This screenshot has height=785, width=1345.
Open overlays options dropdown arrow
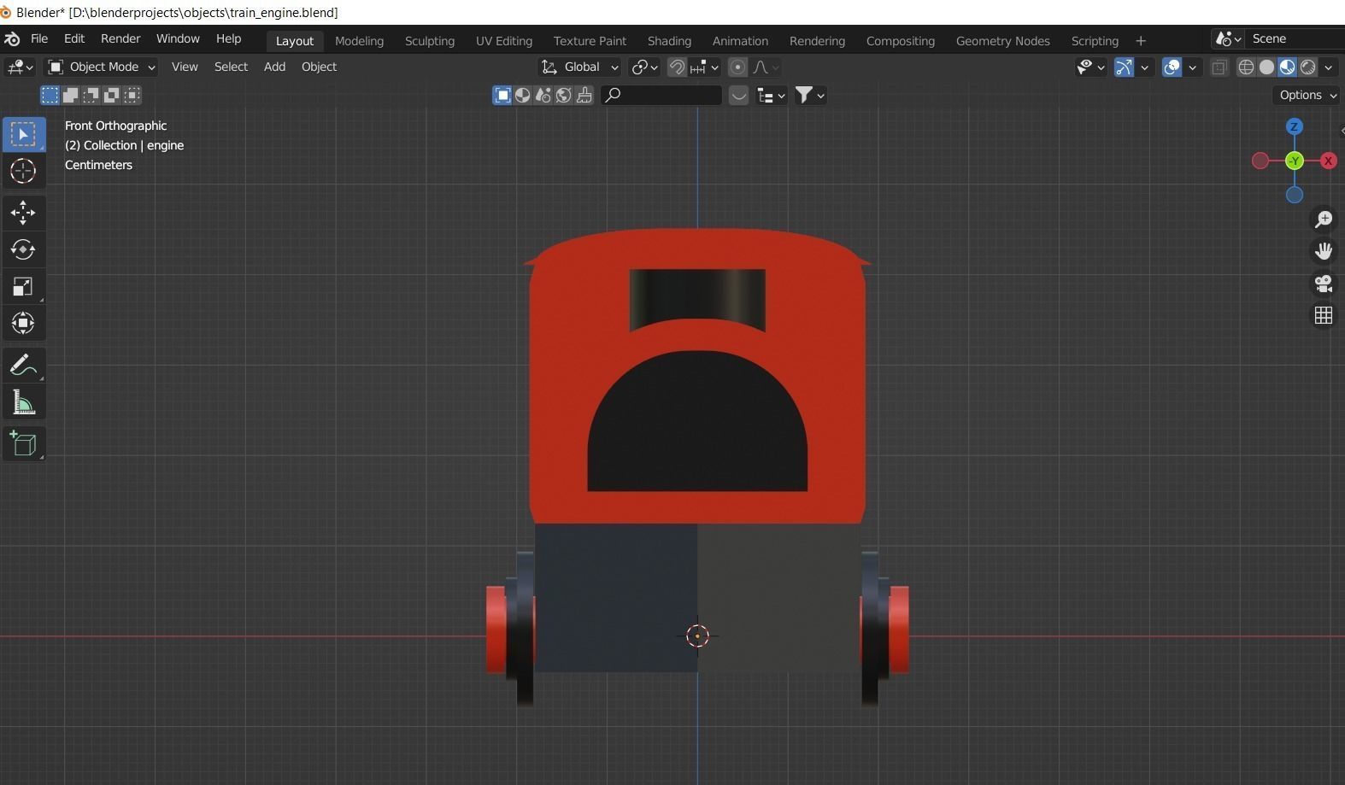click(x=1192, y=67)
